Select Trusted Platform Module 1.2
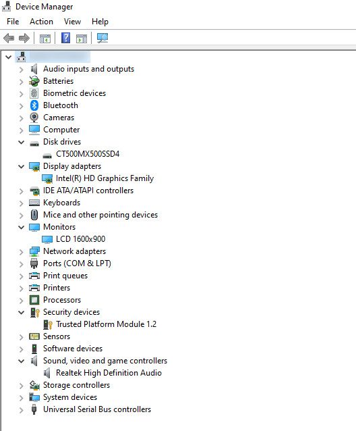The width and height of the screenshot is (356, 431). tap(106, 324)
